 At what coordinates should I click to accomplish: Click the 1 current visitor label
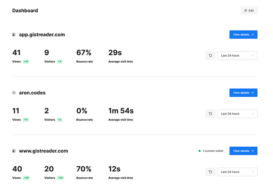click(214, 151)
